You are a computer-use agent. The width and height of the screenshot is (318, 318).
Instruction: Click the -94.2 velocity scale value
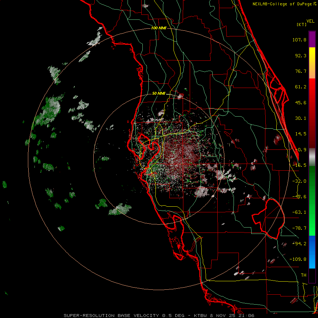(x=299, y=243)
